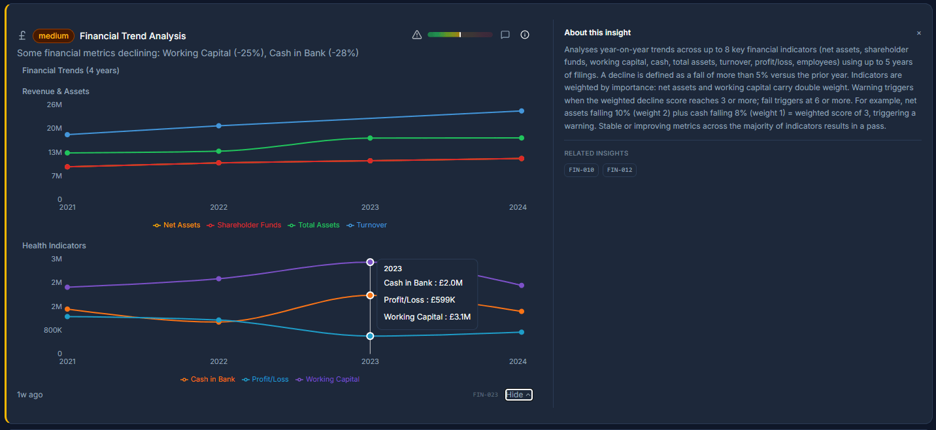Viewport: 936px width, 430px height.
Task: Click the About this insight heading
Action: click(x=597, y=33)
